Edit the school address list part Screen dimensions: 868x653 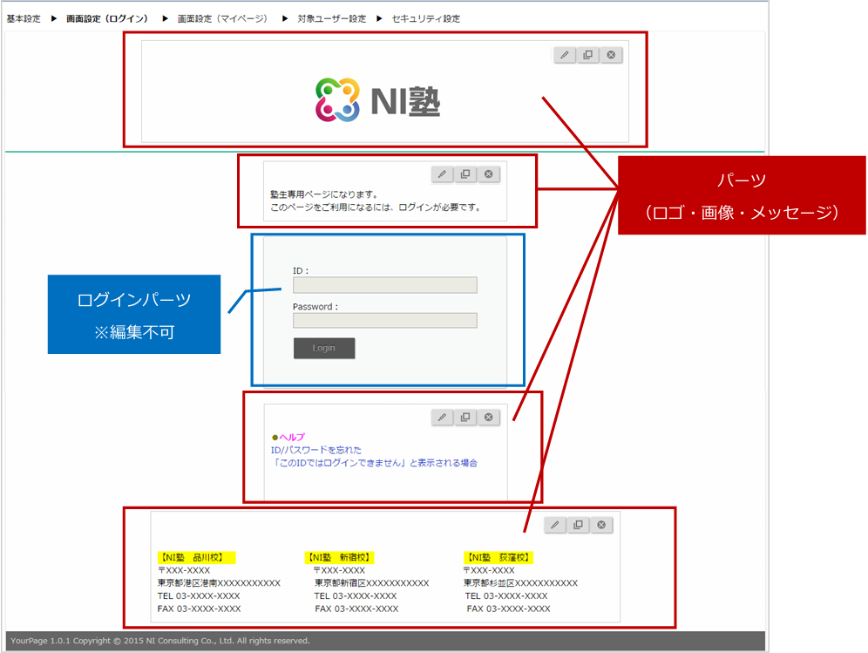(555, 525)
